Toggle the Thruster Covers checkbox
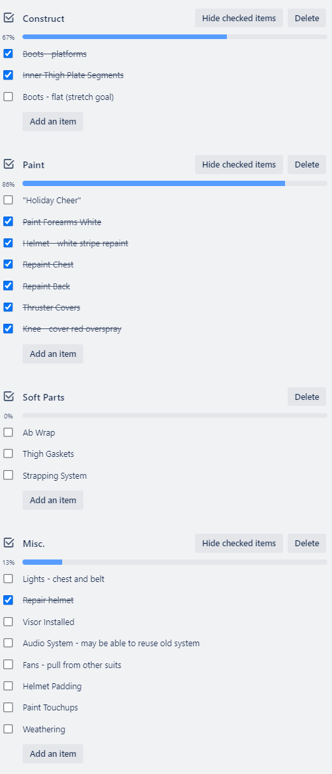This screenshot has height=774, width=332. [x=8, y=307]
